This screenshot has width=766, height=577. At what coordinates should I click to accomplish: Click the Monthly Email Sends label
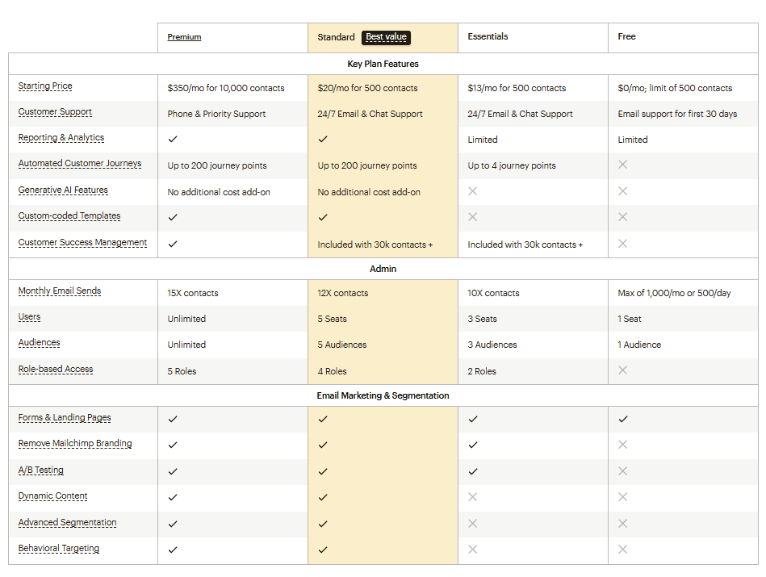click(x=60, y=291)
